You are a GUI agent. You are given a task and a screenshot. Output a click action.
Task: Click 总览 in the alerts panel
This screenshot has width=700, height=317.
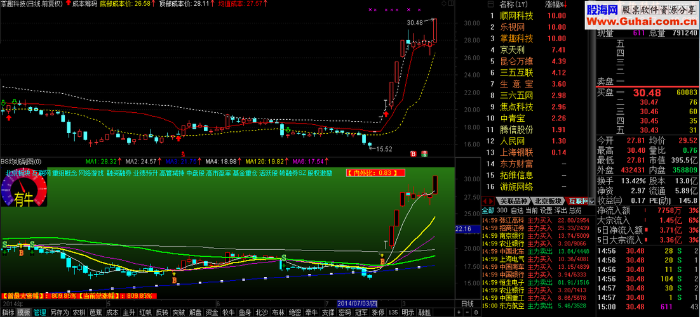point(575,210)
